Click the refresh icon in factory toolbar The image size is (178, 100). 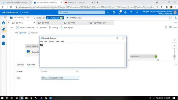coord(170,18)
